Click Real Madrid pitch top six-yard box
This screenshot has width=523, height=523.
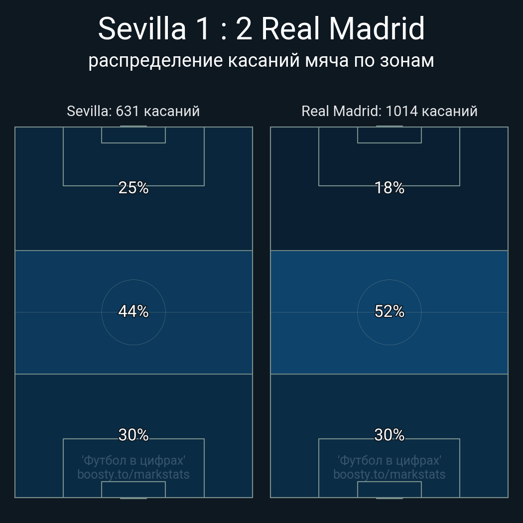[x=389, y=135]
